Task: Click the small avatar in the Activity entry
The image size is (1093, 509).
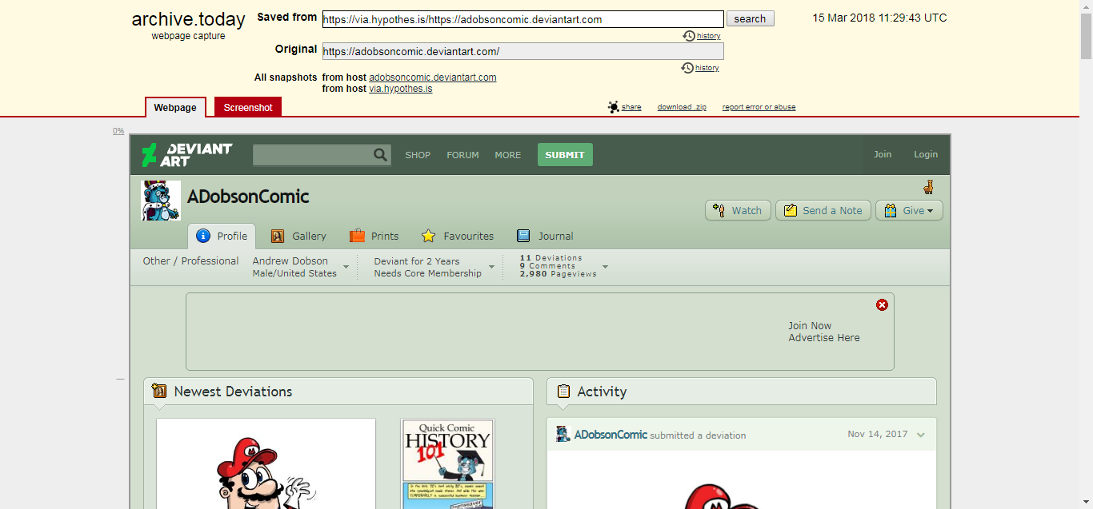Action: tap(563, 434)
